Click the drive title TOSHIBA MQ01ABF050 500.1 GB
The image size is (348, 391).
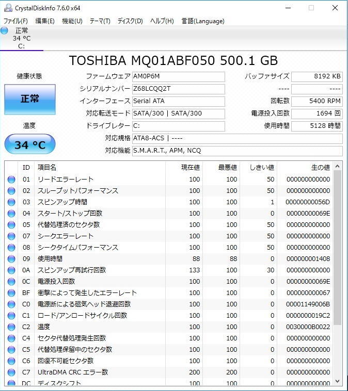[x=173, y=60]
